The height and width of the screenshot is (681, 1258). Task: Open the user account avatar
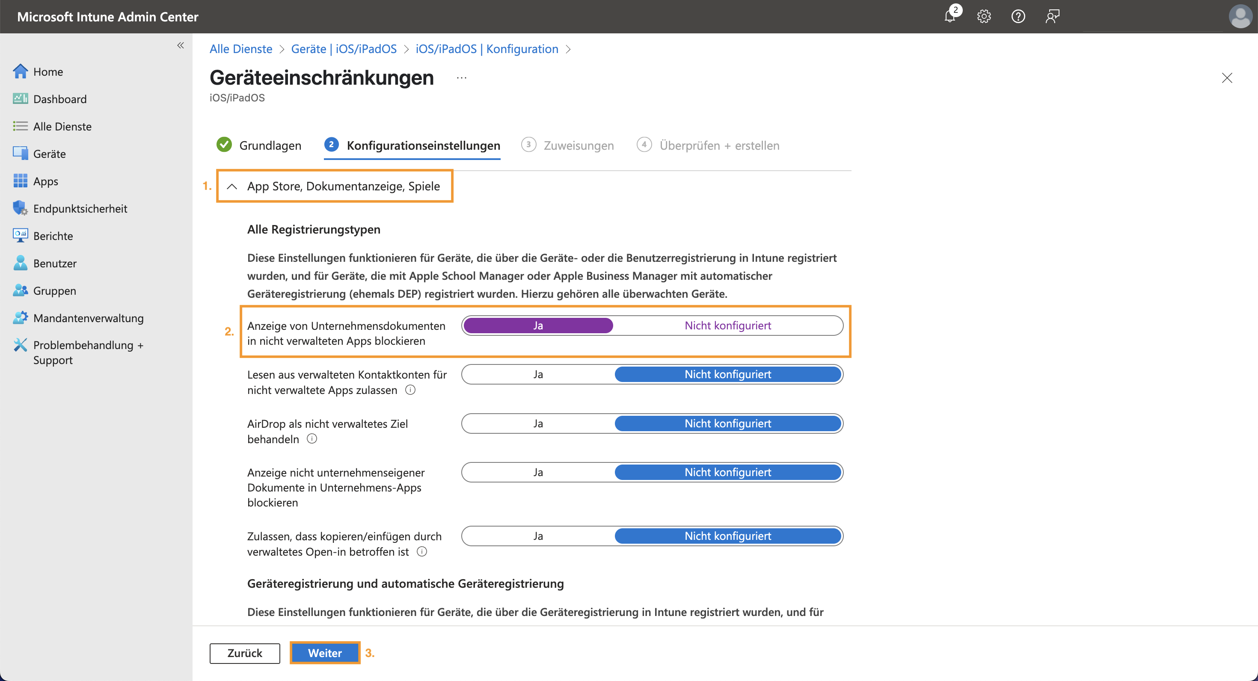1240,16
